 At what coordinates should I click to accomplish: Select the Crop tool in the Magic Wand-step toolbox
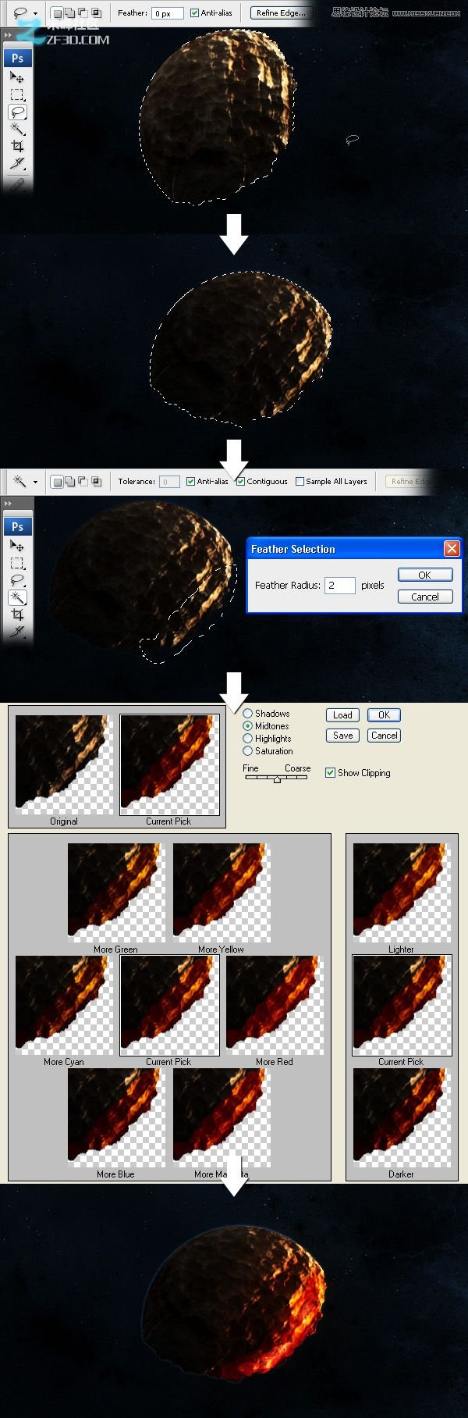[17, 615]
